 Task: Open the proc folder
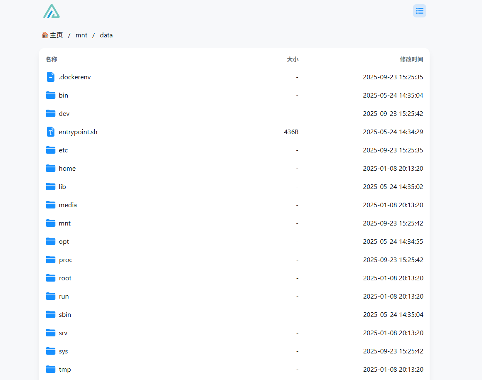66,260
